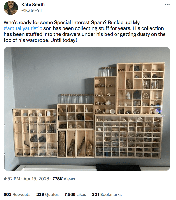The width and height of the screenshot is (176, 200).
Task: Click the far-left shelf unit in photo
Action: click(35, 132)
